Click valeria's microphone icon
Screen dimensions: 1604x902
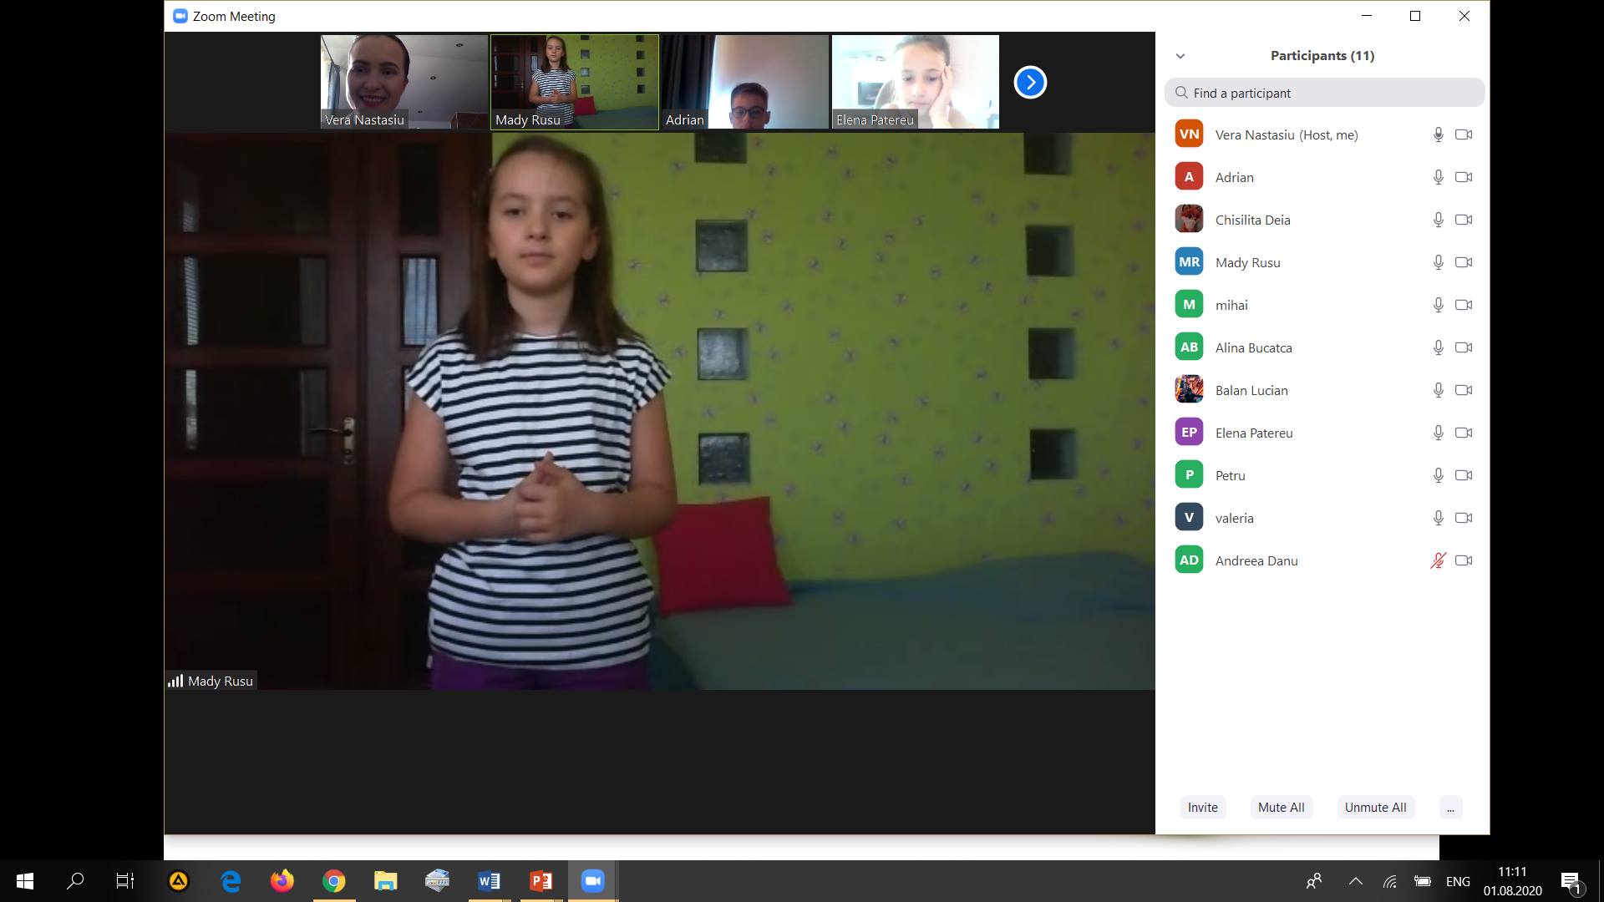click(x=1438, y=518)
